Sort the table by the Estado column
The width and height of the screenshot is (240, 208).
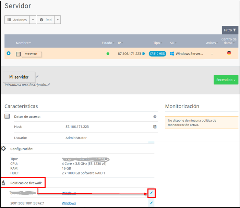pos(107,43)
